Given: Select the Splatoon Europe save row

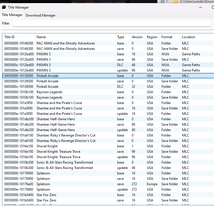Looking at the screenshot, I should pyautogui.click(x=108, y=184).
